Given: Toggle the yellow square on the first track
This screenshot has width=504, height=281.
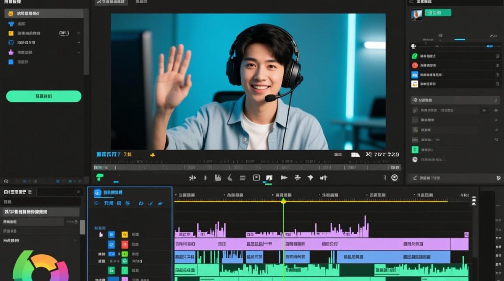Looking at the screenshot, I should coord(124,235).
